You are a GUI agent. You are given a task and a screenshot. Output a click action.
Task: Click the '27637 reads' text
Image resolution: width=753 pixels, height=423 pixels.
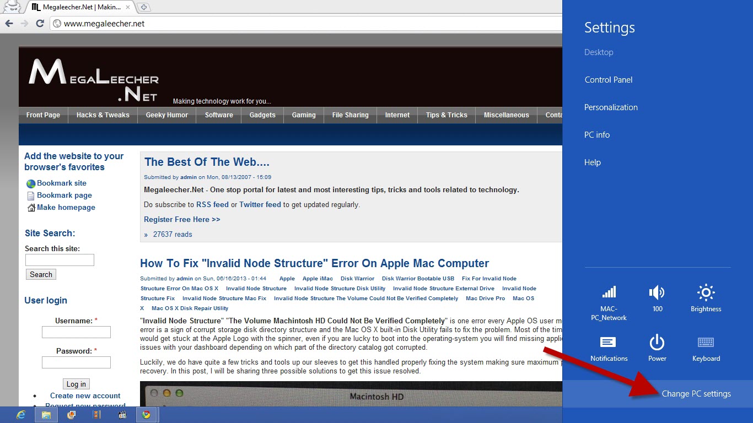pos(173,234)
